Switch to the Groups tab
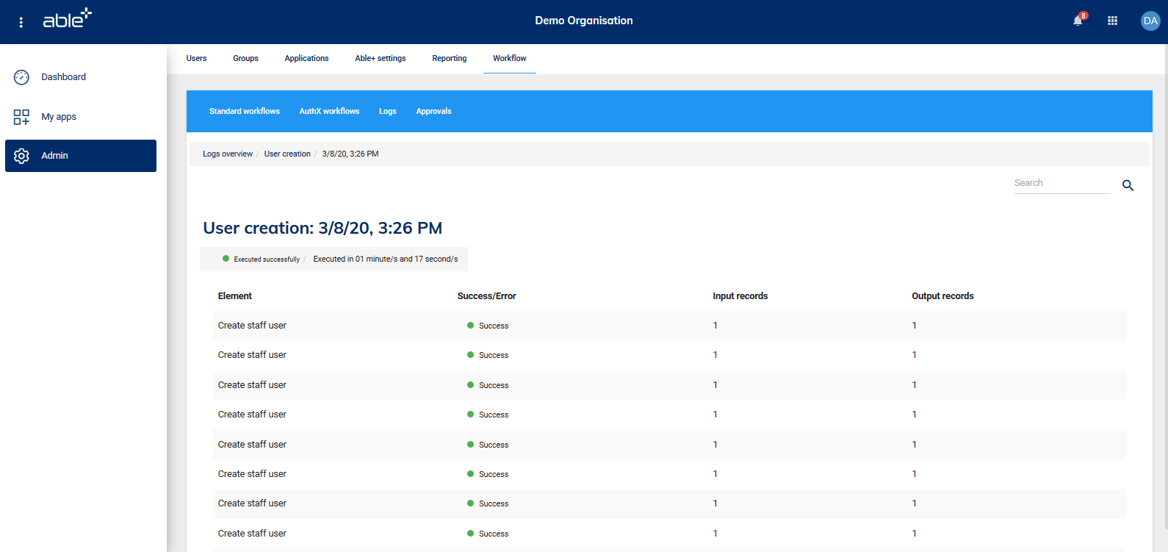The width and height of the screenshot is (1168, 552). [x=245, y=59]
